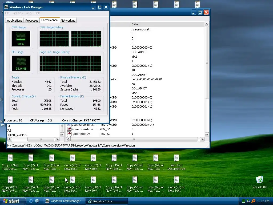Viewport: 273px width, 205px height.
Task: Select the 'RENT_CONFIG' registry tree item
Action: (17, 135)
